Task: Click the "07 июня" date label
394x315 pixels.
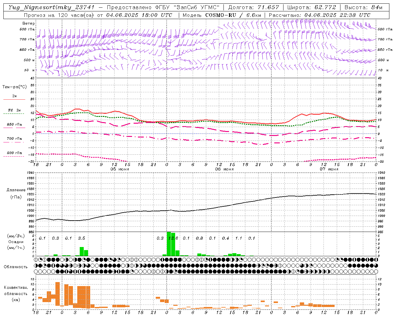Action: point(329,169)
